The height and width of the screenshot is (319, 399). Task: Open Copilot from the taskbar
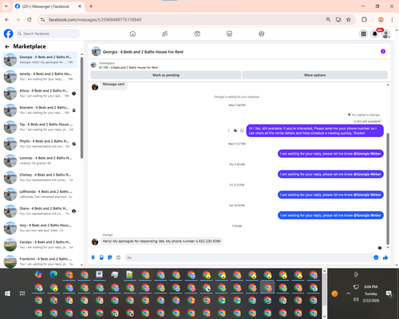click(38, 274)
